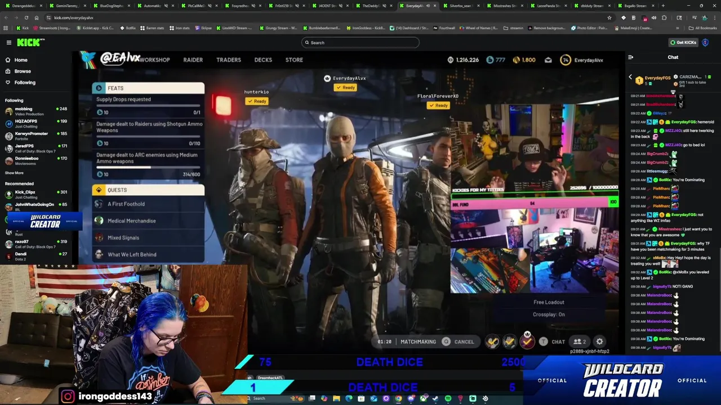The height and width of the screenshot is (405, 721).
Task: Collapse the chat panel
Action: click(630, 57)
